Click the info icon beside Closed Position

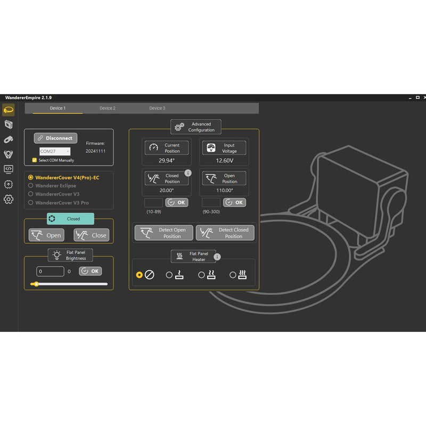click(188, 173)
